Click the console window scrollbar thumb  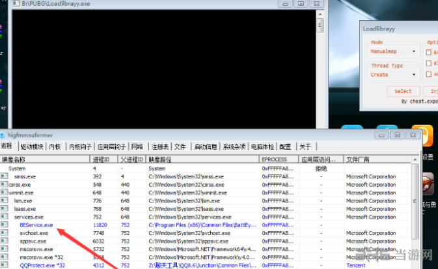(x=320, y=25)
